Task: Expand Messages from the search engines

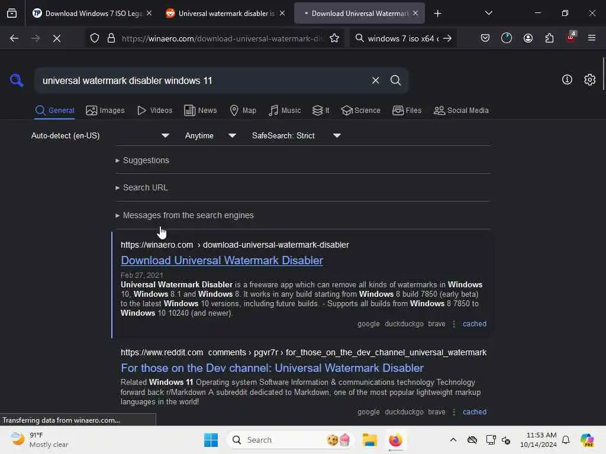Action: click(185, 215)
